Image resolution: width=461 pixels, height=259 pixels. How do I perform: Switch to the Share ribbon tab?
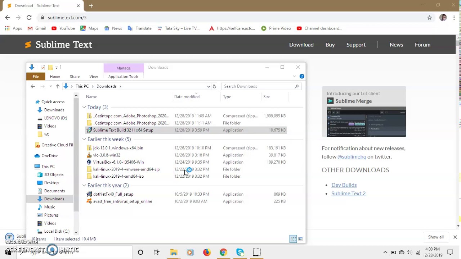[x=75, y=76]
